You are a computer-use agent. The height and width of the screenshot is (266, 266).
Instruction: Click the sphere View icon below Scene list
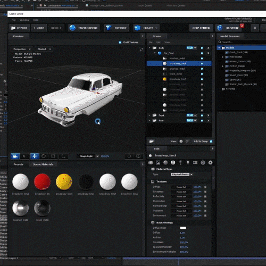(181, 142)
